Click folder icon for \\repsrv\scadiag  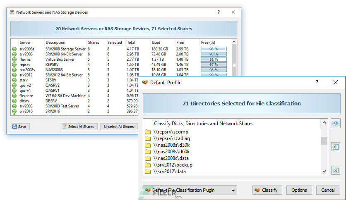pyautogui.click(x=148, y=138)
